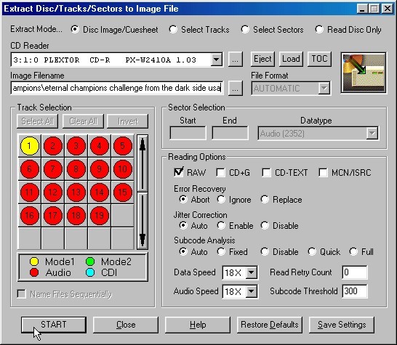Uncheck the RAW reading option
Image resolution: width=397 pixels, height=345 pixels.
point(179,172)
